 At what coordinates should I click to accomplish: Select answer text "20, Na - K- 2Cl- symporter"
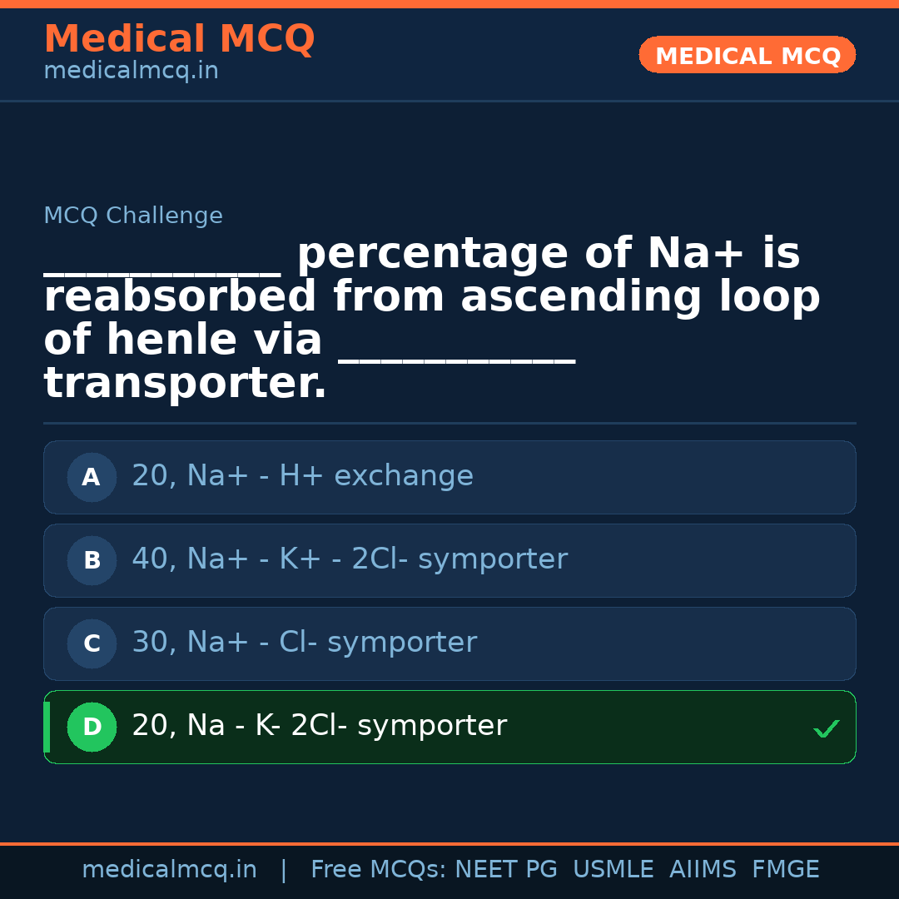[319, 726]
